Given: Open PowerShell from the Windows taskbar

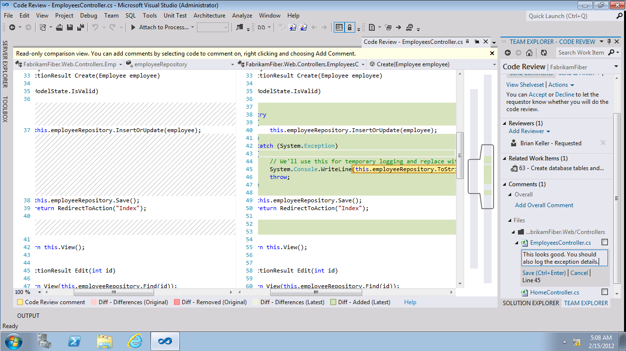Looking at the screenshot, I should [74, 340].
